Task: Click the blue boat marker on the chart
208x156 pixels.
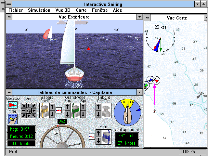Action: (150, 80)
